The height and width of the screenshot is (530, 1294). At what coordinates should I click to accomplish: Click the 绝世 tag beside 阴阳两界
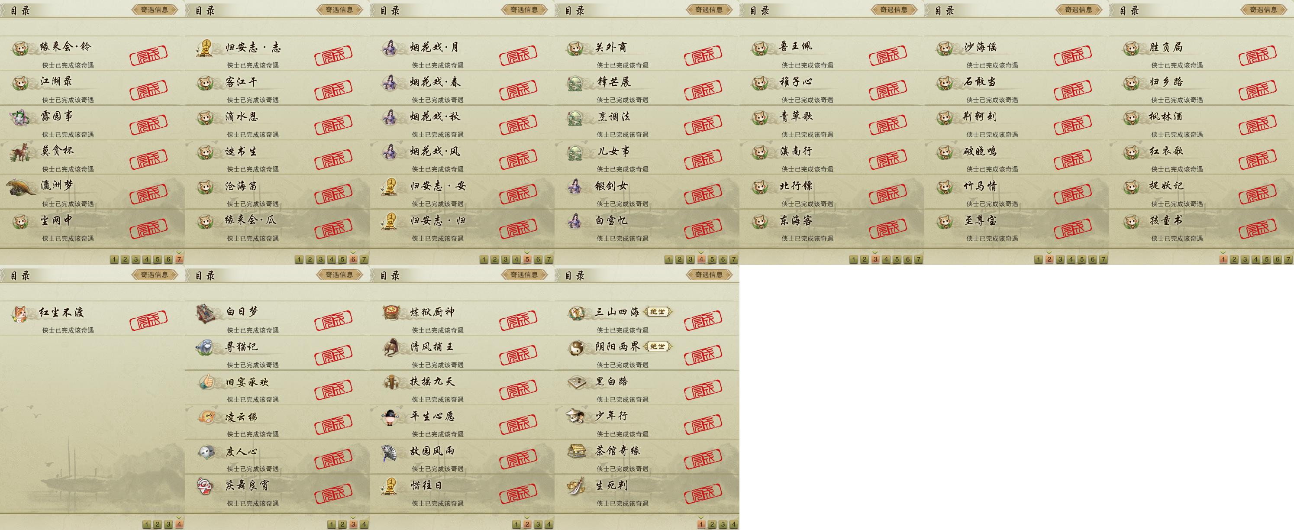pyautogui.click(x=658, y=347)
